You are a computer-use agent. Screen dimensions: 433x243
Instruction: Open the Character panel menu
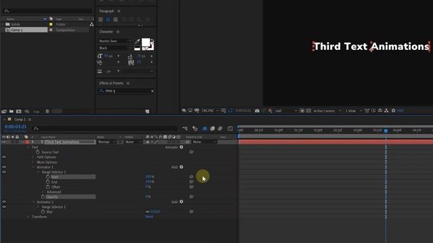[x=118, y=32]
